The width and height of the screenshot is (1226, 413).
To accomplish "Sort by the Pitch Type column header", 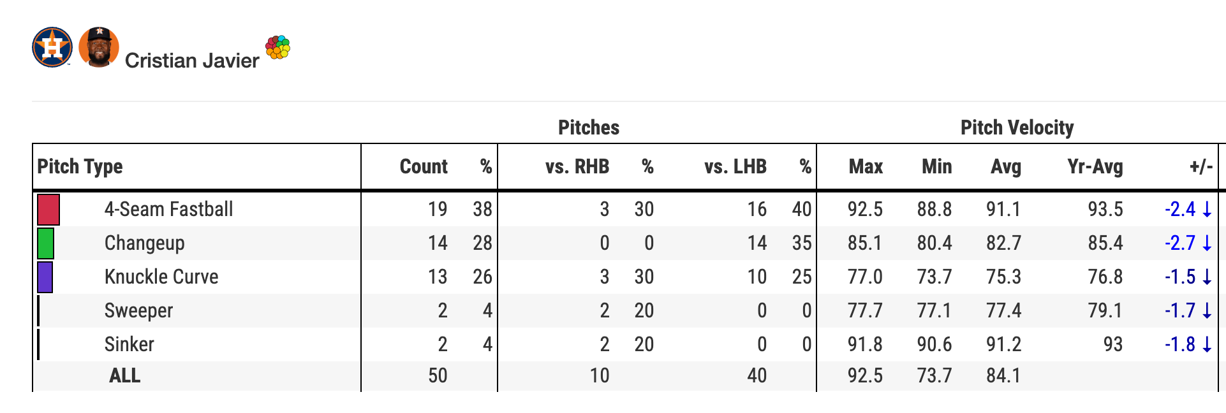I will point(80,167).
